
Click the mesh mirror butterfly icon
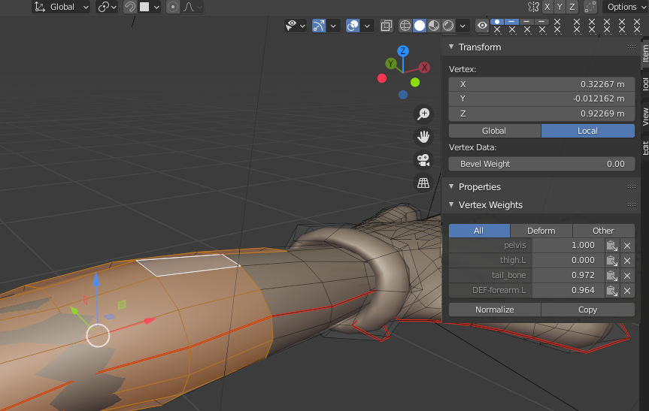[533, 7]
